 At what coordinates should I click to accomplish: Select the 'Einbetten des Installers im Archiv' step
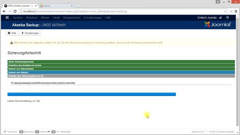pos(121,65)
